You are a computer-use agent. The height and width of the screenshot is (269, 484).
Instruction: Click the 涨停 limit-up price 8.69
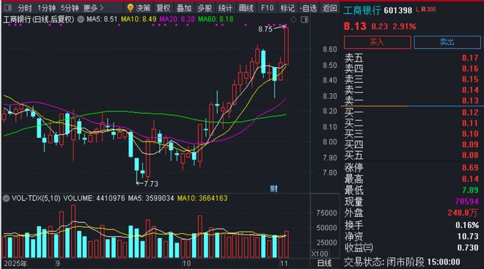(470, 168)
